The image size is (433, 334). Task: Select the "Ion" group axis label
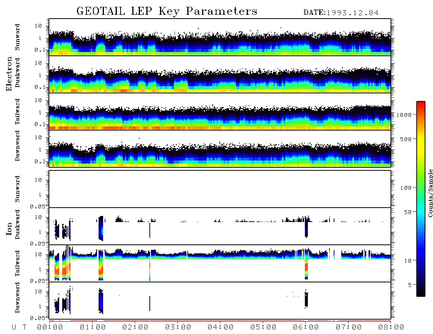coord(9,228)
